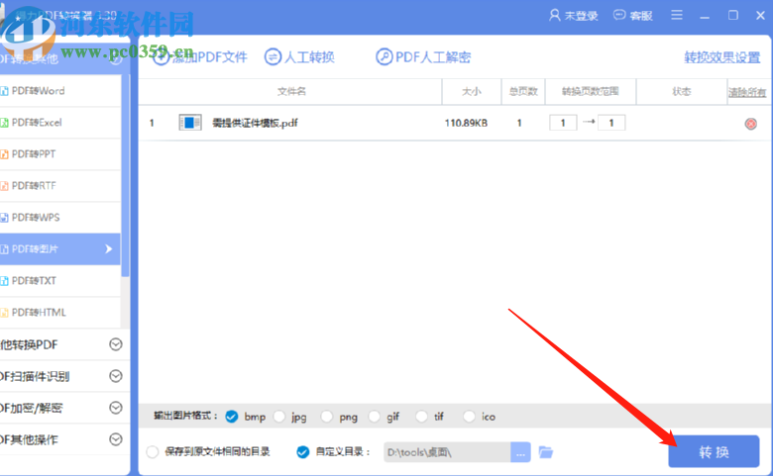Expand the PDF加密/解密 section
Screen dimensions: 773x476
[115, 408]
